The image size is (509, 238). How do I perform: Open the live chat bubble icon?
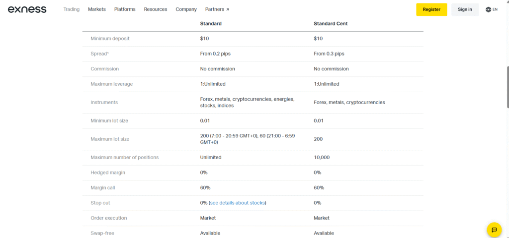point(494,230)
